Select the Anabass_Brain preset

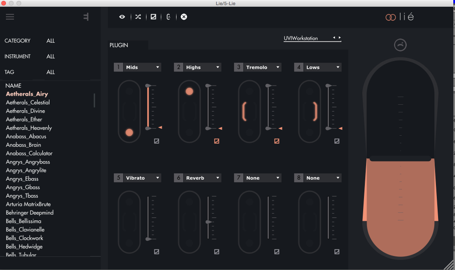tap(24, 145)
